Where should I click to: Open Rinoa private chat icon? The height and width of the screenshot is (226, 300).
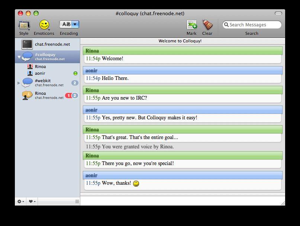click(27, 96)
